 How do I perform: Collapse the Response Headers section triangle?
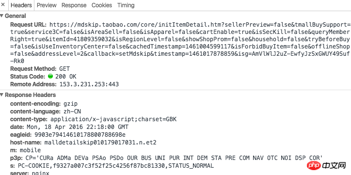point(2,95)
